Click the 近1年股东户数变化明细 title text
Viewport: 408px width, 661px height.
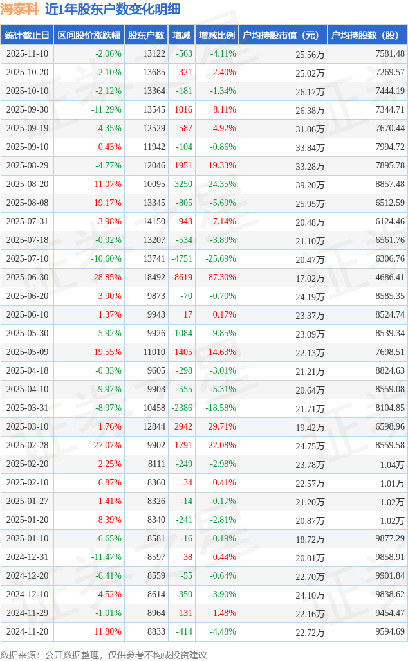pos(113,9)
